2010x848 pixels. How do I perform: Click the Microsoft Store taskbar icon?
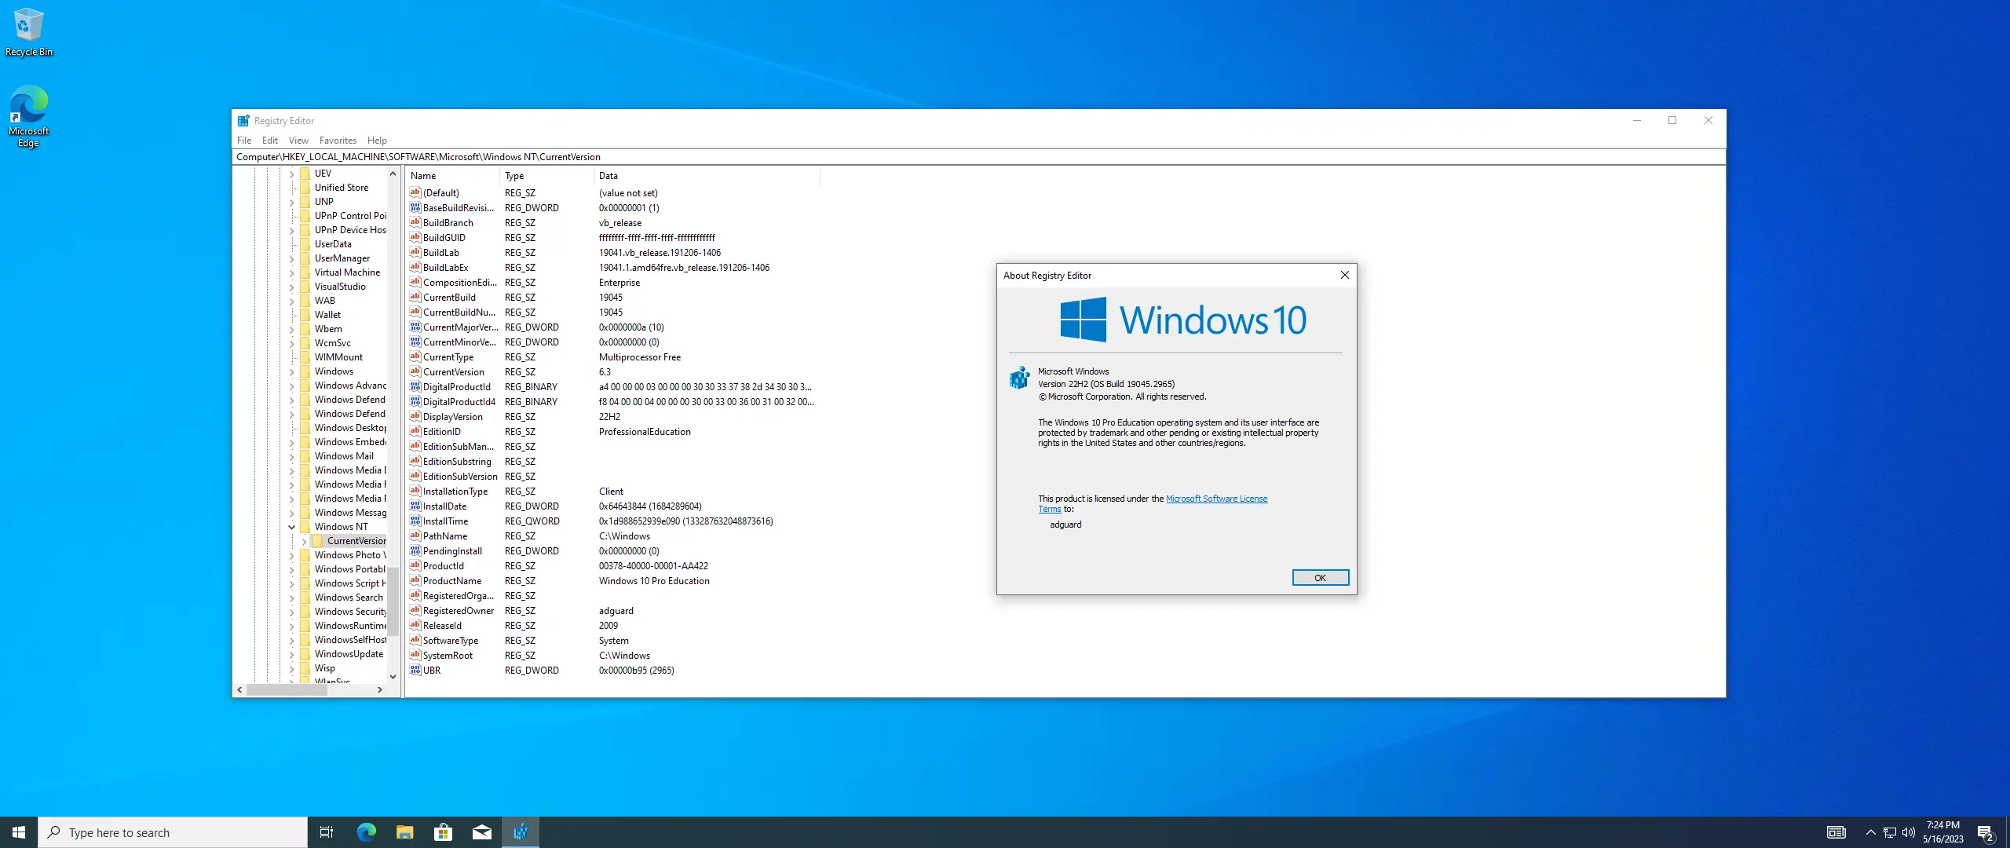click(x=443, y=832)
